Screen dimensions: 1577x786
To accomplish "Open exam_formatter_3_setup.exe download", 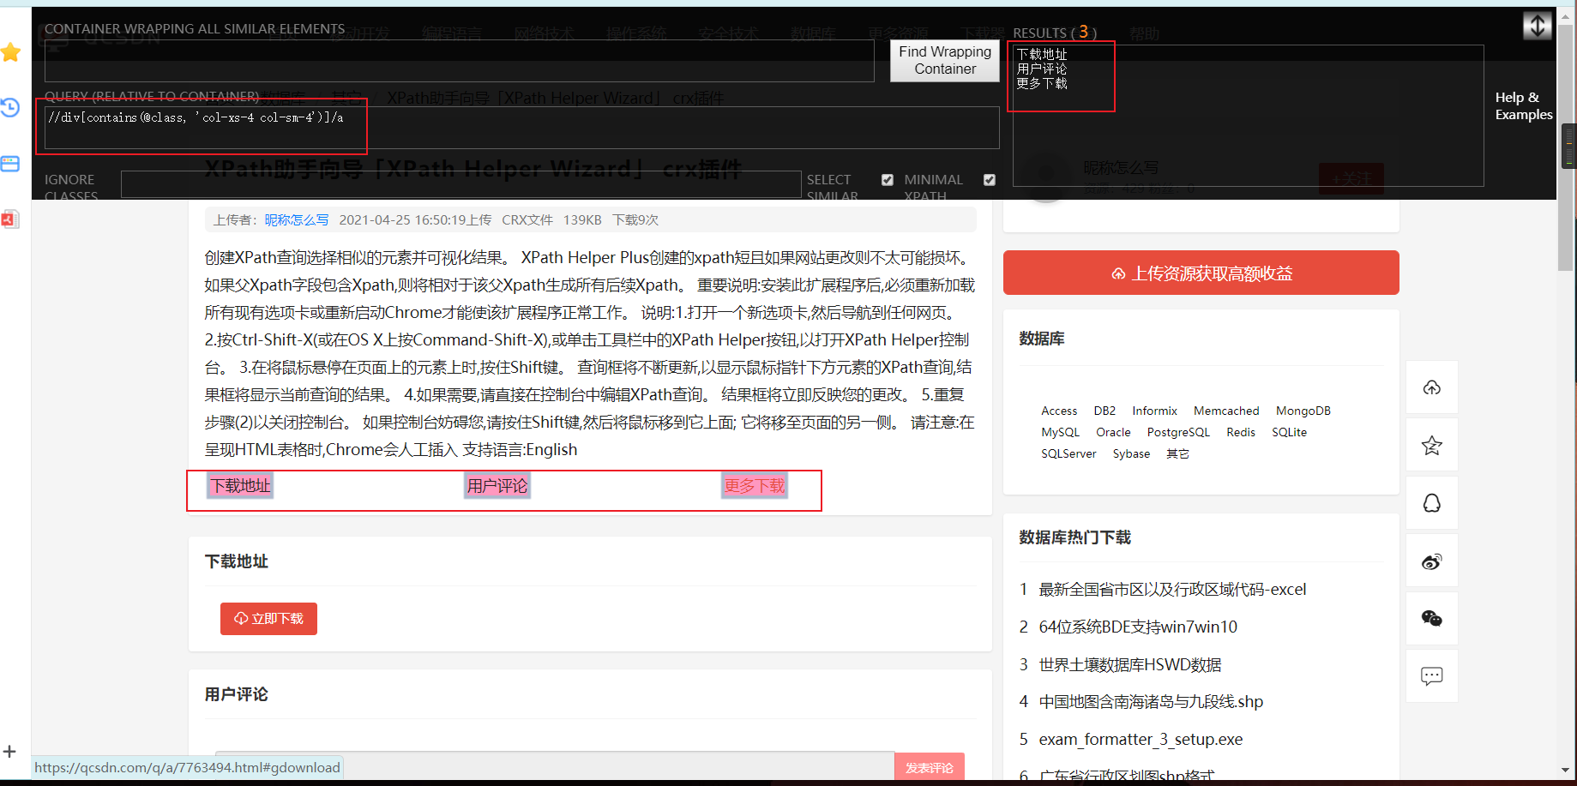I will click(1141, 740).
